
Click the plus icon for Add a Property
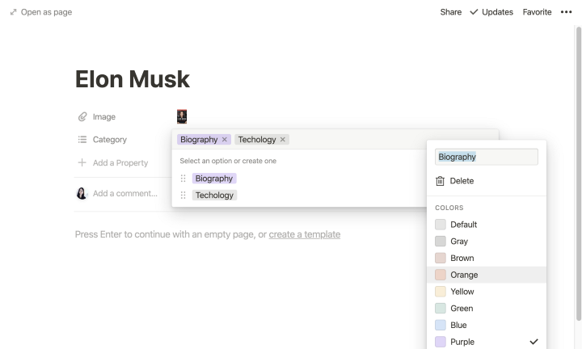[x=81, y=163]
